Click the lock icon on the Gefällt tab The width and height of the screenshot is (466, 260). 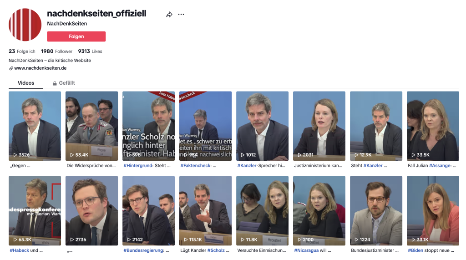55,83
